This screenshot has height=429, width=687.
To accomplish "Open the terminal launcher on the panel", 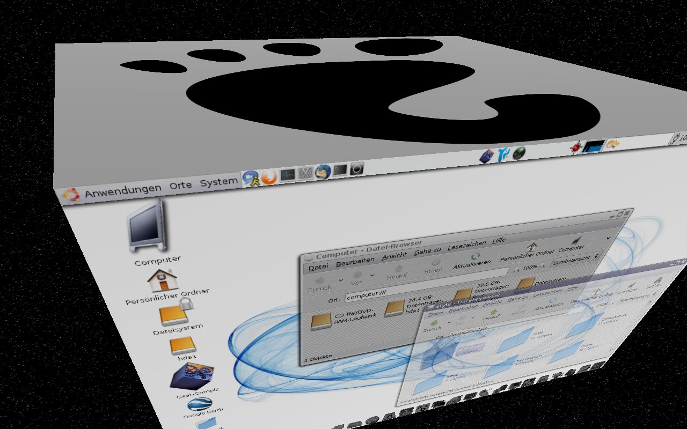I will (340, 170).
